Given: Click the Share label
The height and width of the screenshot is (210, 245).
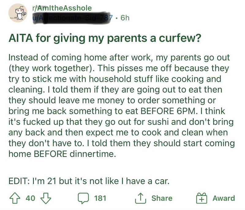Looking at the screenshot, I should (162, 198).
